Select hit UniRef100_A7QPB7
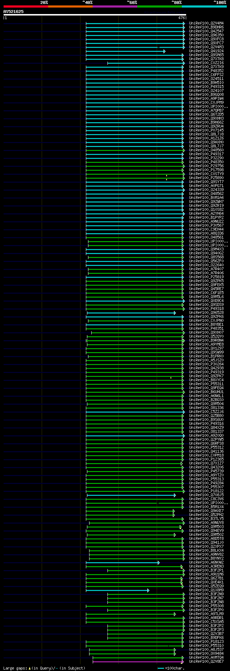The height and width of the screenshot is (671, 230). [206, 111]
